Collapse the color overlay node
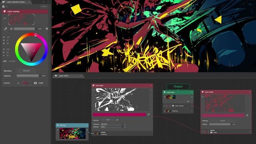Image resolution: width=256 pixels, height=144 pixels. pos(250,92)
